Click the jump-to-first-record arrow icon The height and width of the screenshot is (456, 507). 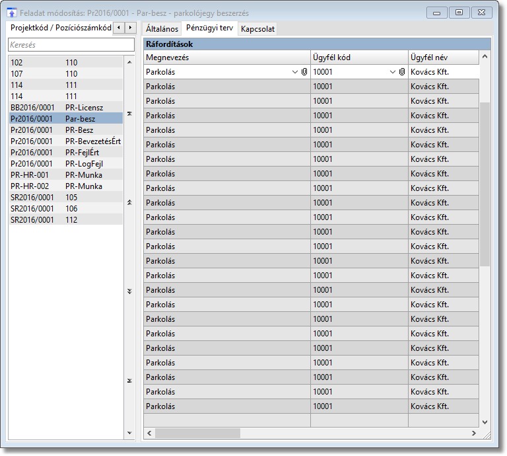pyautogui.click(x=129, y=114)
